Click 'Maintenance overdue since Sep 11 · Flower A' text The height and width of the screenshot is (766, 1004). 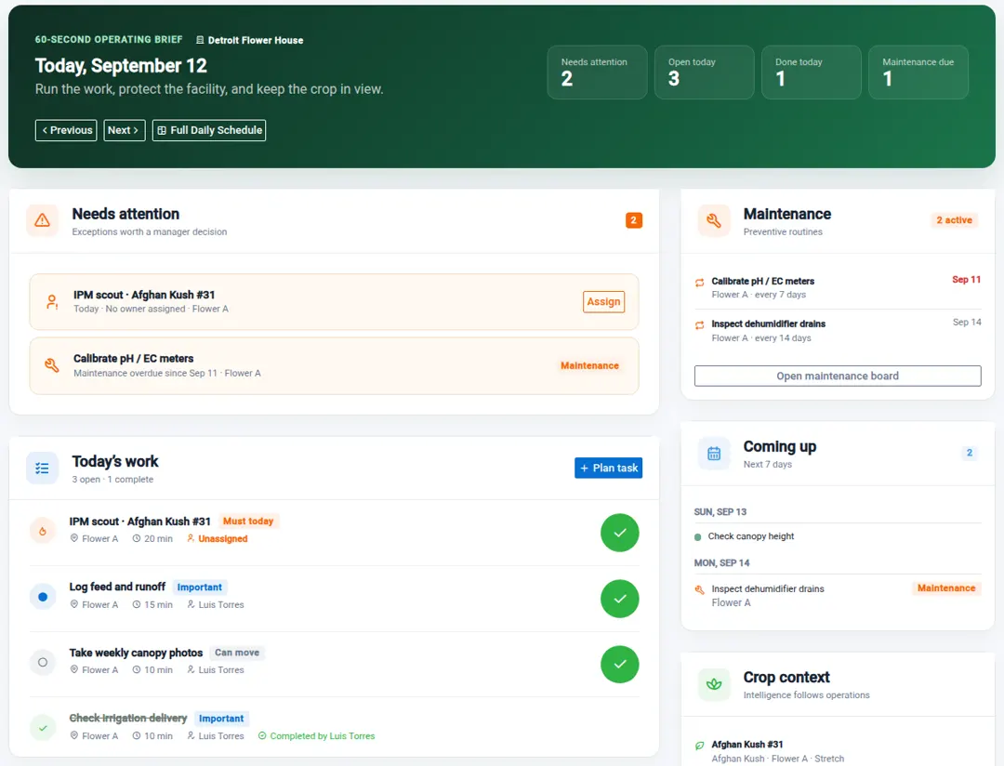tap(167, 374)
